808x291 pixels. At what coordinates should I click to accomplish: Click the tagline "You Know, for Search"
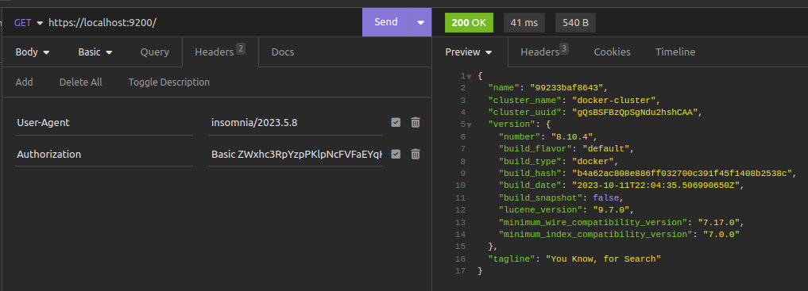point(603,259)
